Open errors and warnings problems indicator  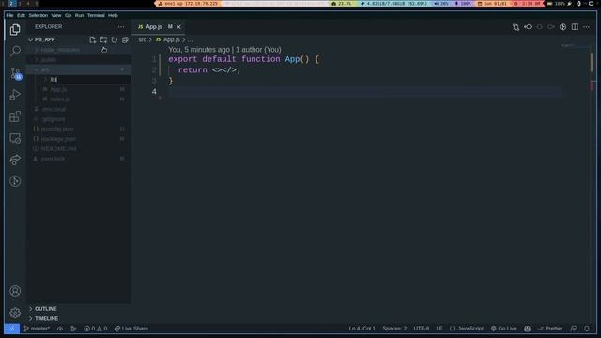96,329
